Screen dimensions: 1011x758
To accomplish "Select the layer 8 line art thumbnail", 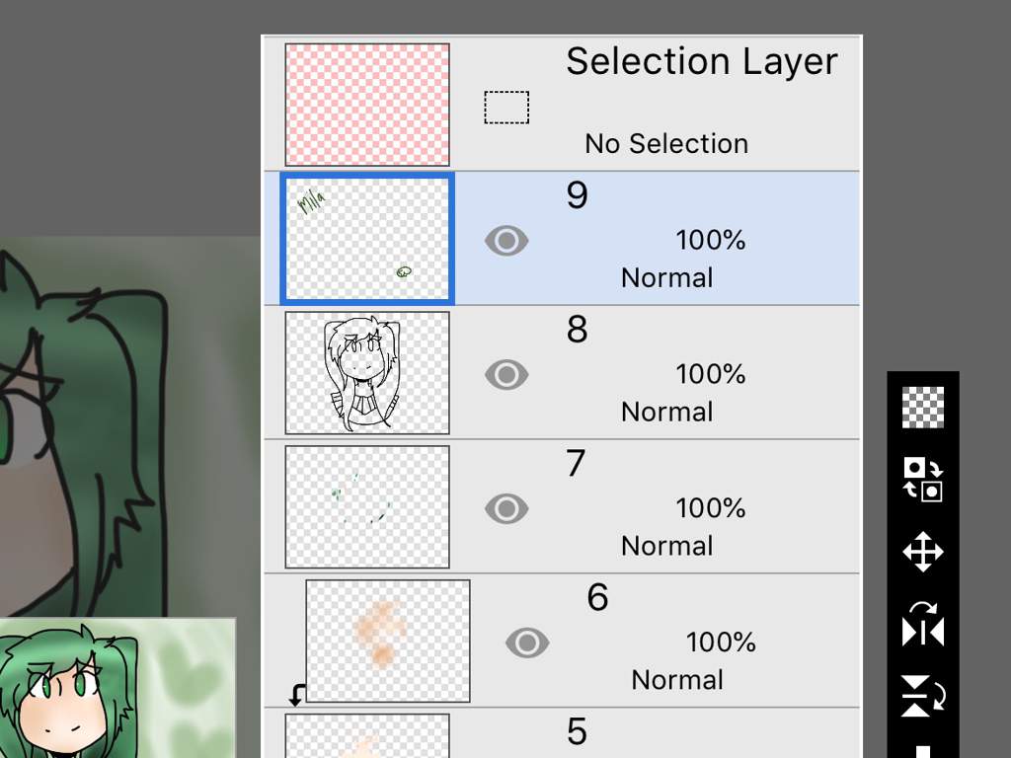I will (x=367, y=372).
